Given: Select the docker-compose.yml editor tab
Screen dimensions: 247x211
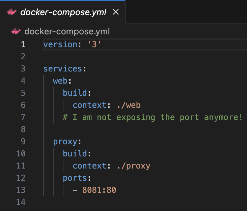Looking at the screenshot, I should 63,12.
